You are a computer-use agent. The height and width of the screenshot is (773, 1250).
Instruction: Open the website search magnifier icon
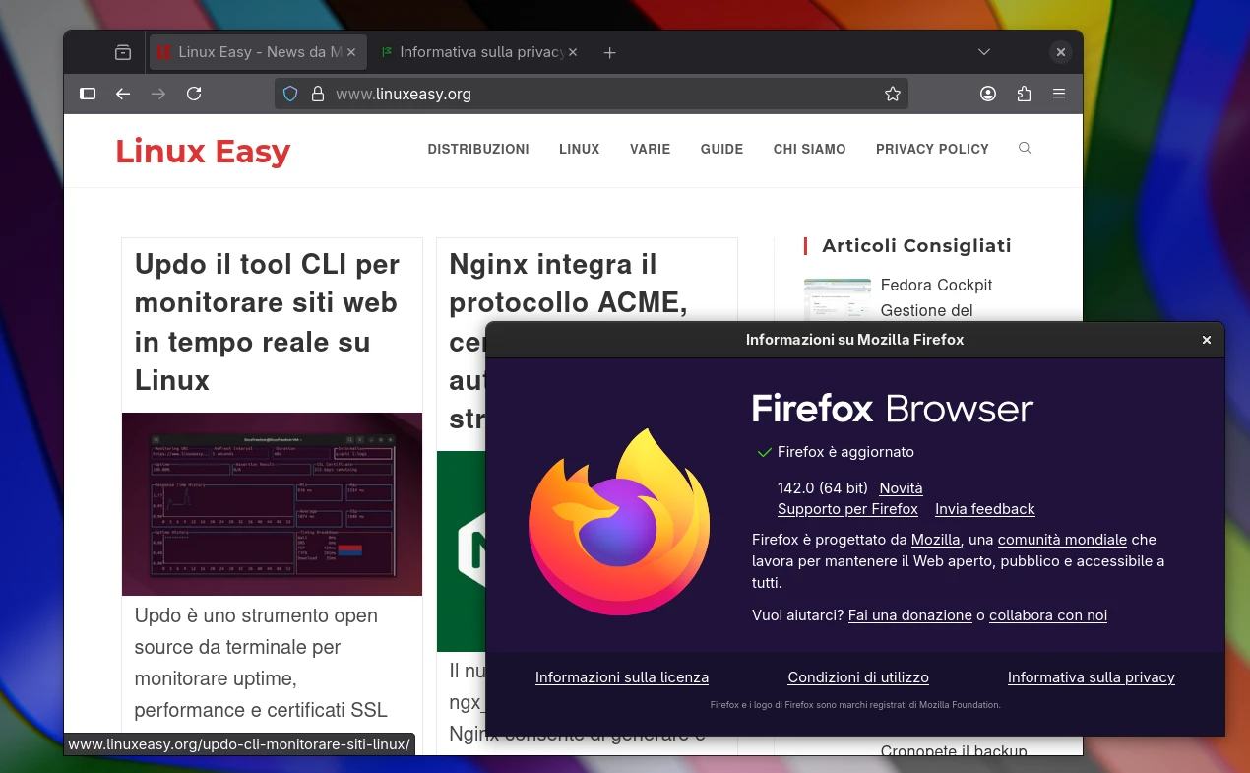(x=1025, y=149)
